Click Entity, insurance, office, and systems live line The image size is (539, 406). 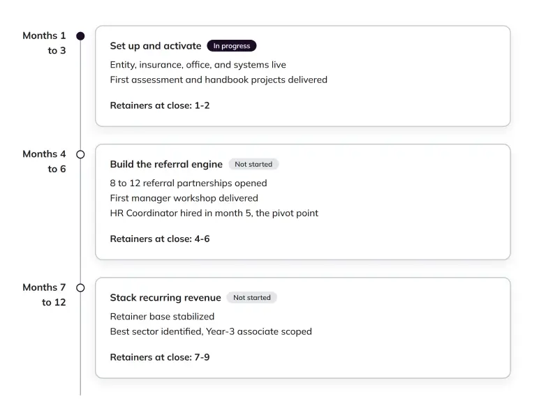click(198, 65)
